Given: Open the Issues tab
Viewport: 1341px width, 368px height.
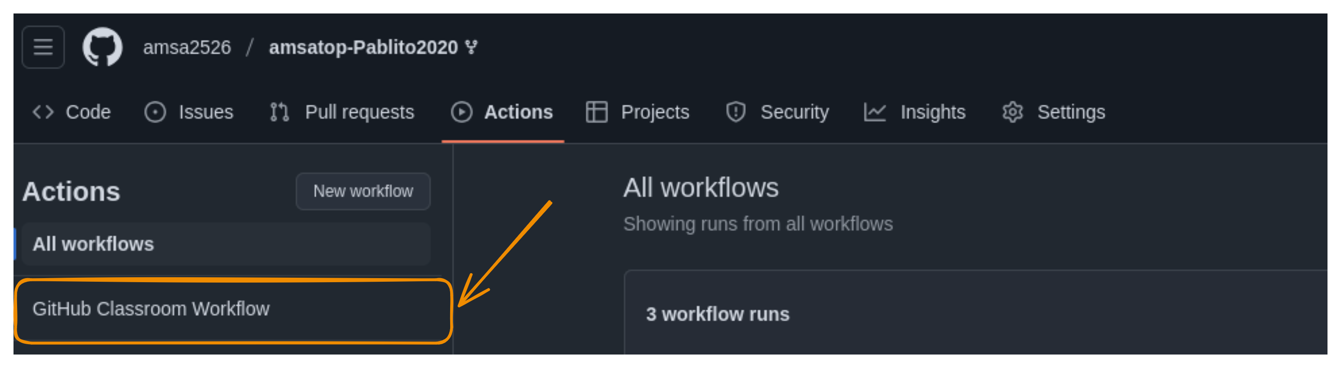Looking at the screenshot, I should click(x=206, y=112).
